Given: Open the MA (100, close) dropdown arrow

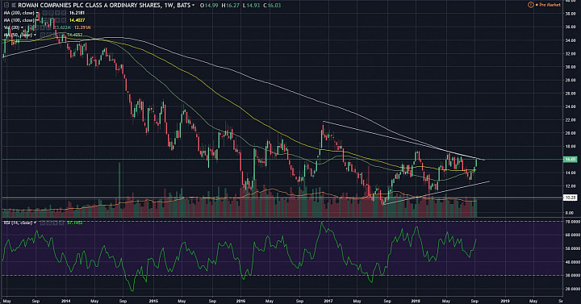Looking at the screenshot, I should point(37,20).
